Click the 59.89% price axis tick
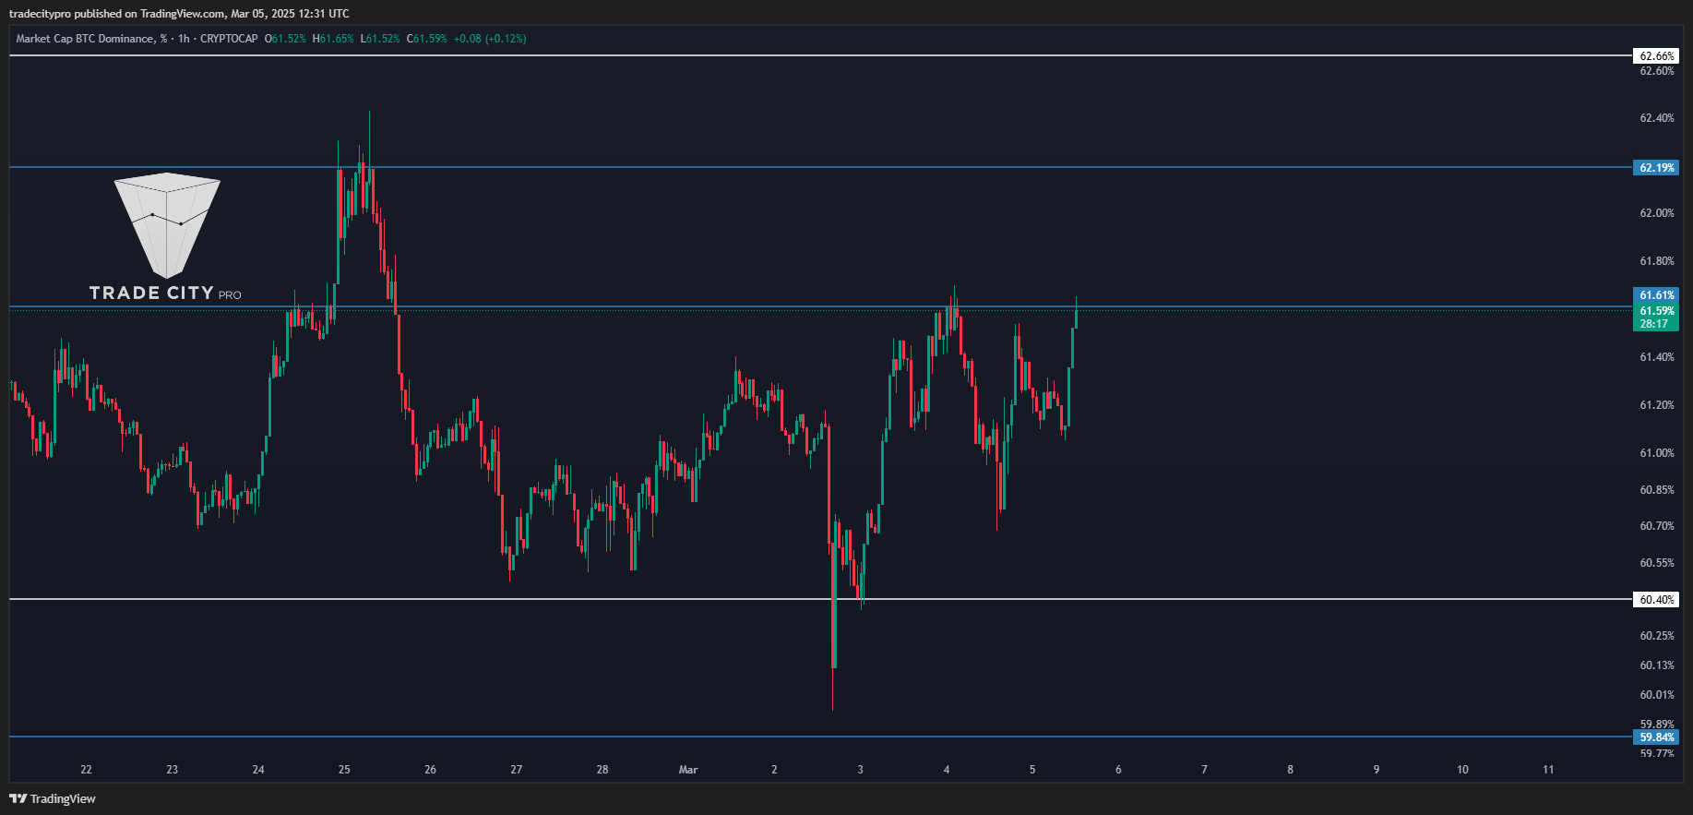This screenshot has width=1693, height=815. [1657, 725]
